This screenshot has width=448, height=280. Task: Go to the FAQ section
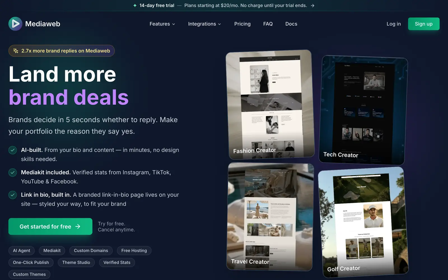pyautogui.click(x=268, y=24)
